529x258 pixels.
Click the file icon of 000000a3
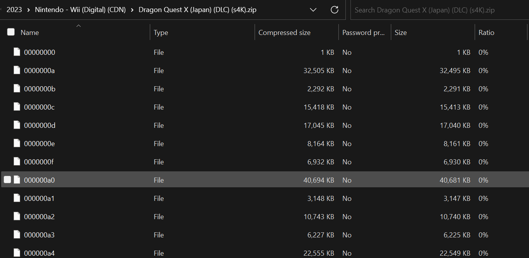pos(17,235)
